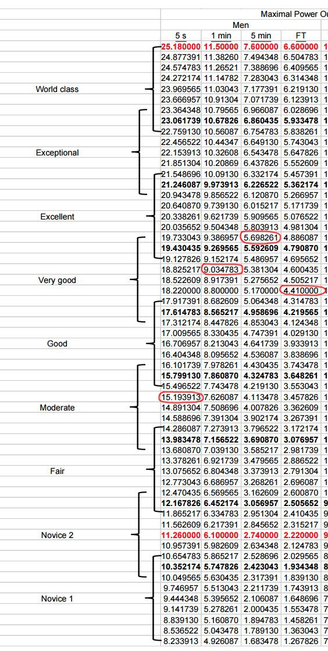Select cell 20.338261
The width and height of the screenshot is (328, 651).
181,216
